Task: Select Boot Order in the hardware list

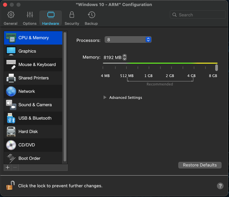Action: (33, 158)
